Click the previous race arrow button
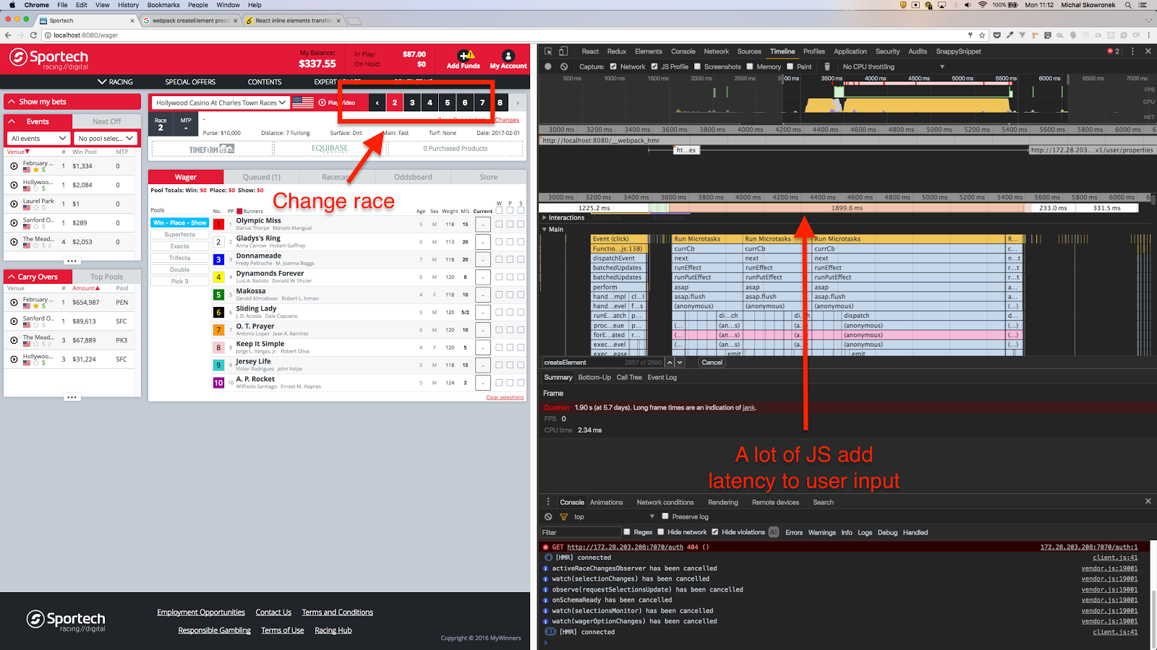This screenshot has width=1157, height=650. (x=377, y=103)
